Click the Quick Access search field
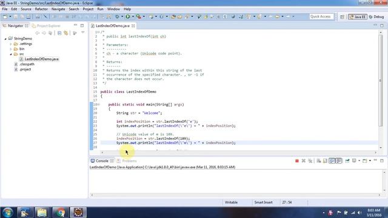 (x=321, y=16)
